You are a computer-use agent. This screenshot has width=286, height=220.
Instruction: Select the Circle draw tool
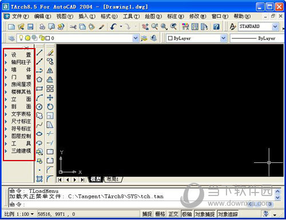(39, 107)
